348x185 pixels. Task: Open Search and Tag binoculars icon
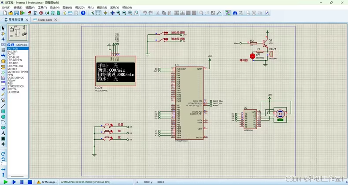coord(235,13)
